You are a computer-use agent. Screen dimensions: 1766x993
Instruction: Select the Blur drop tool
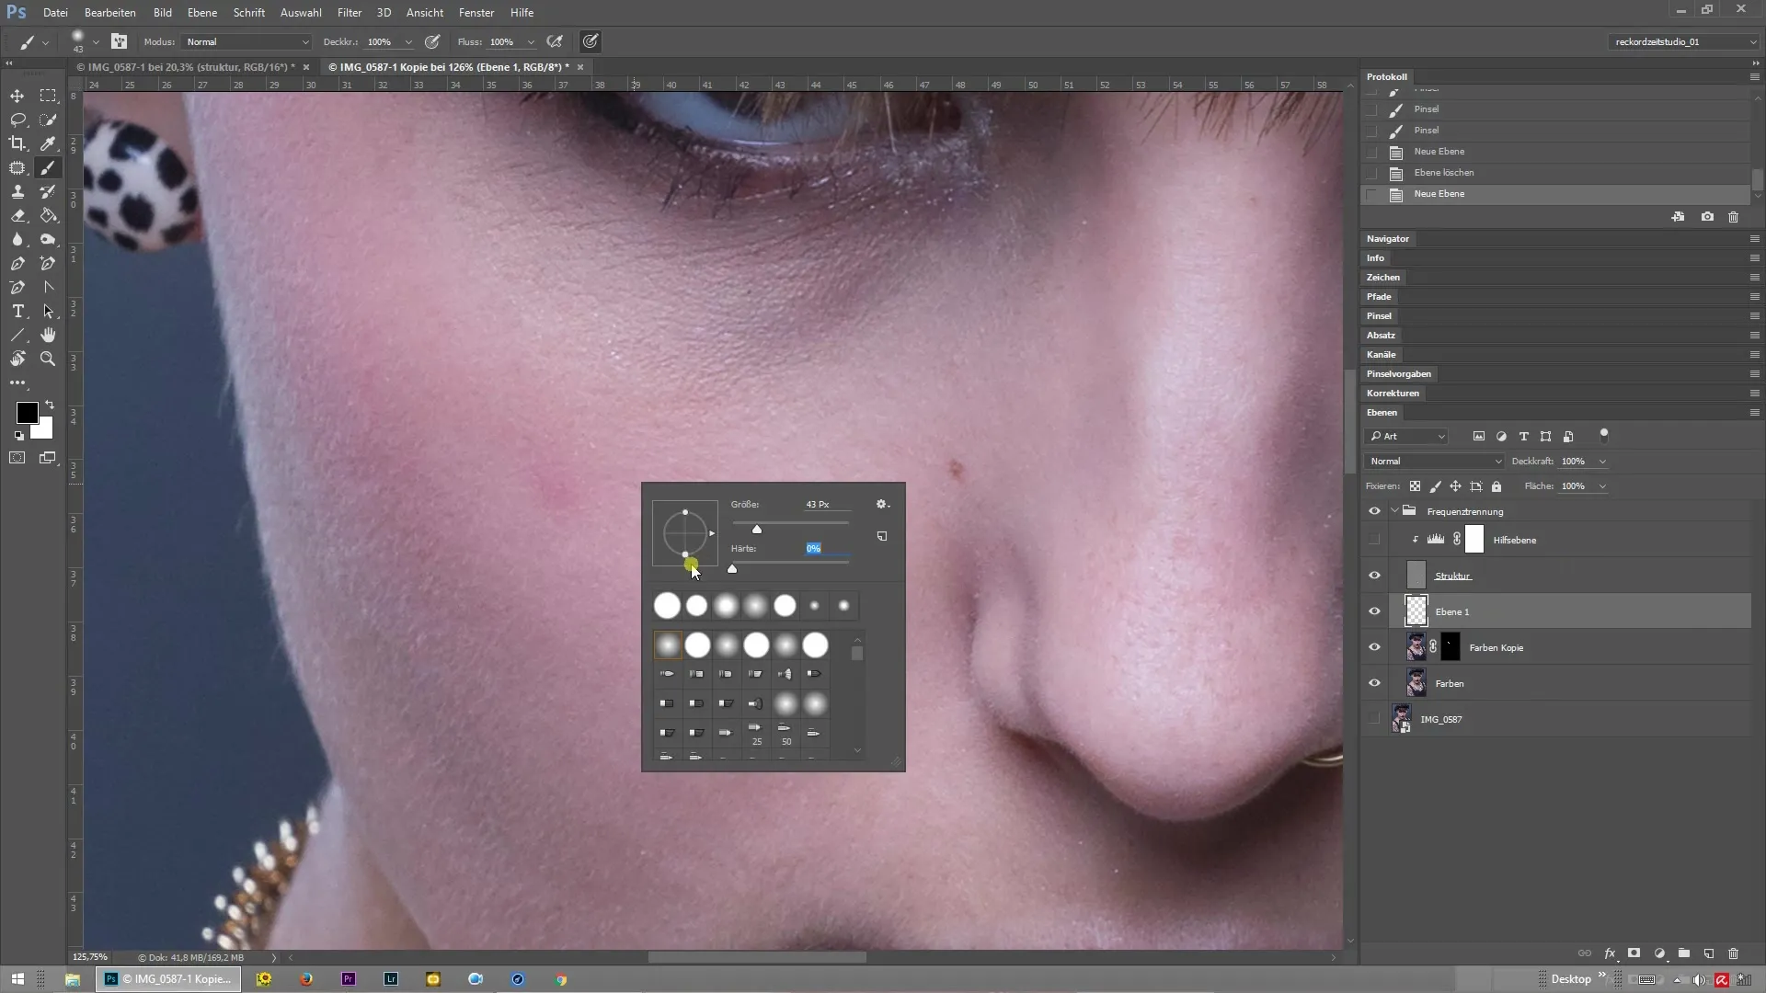click(x=17, y=239)
